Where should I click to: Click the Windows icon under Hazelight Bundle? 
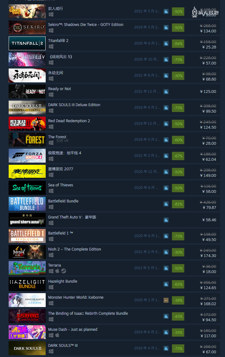(x=51, y=287)
